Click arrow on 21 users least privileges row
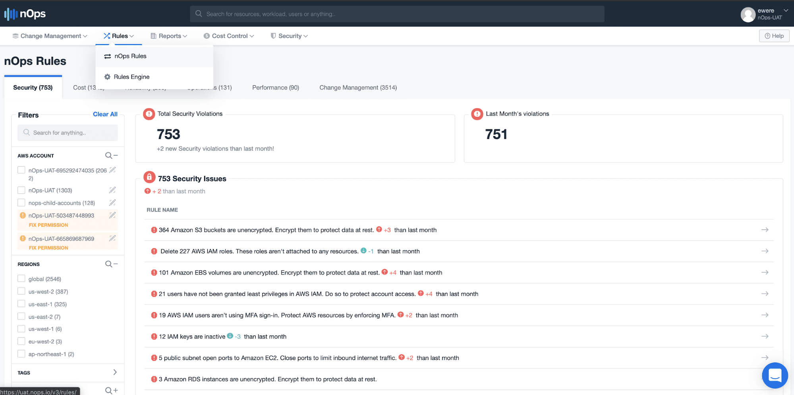The image size is (794, 395). click(765, 294)
